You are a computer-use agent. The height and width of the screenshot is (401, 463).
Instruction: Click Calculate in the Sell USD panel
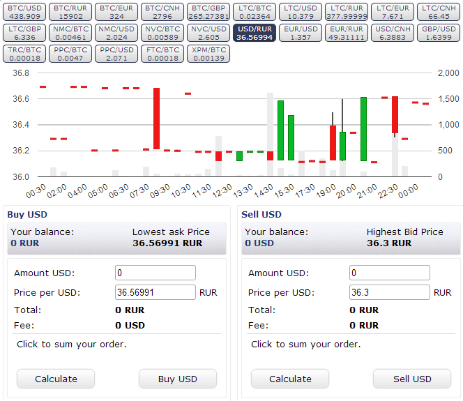point(290,379)
